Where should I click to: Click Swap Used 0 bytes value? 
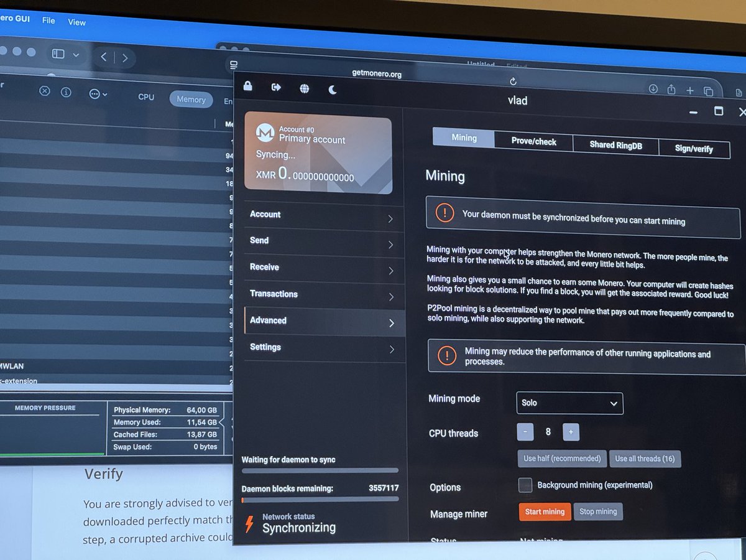point(205,447)
